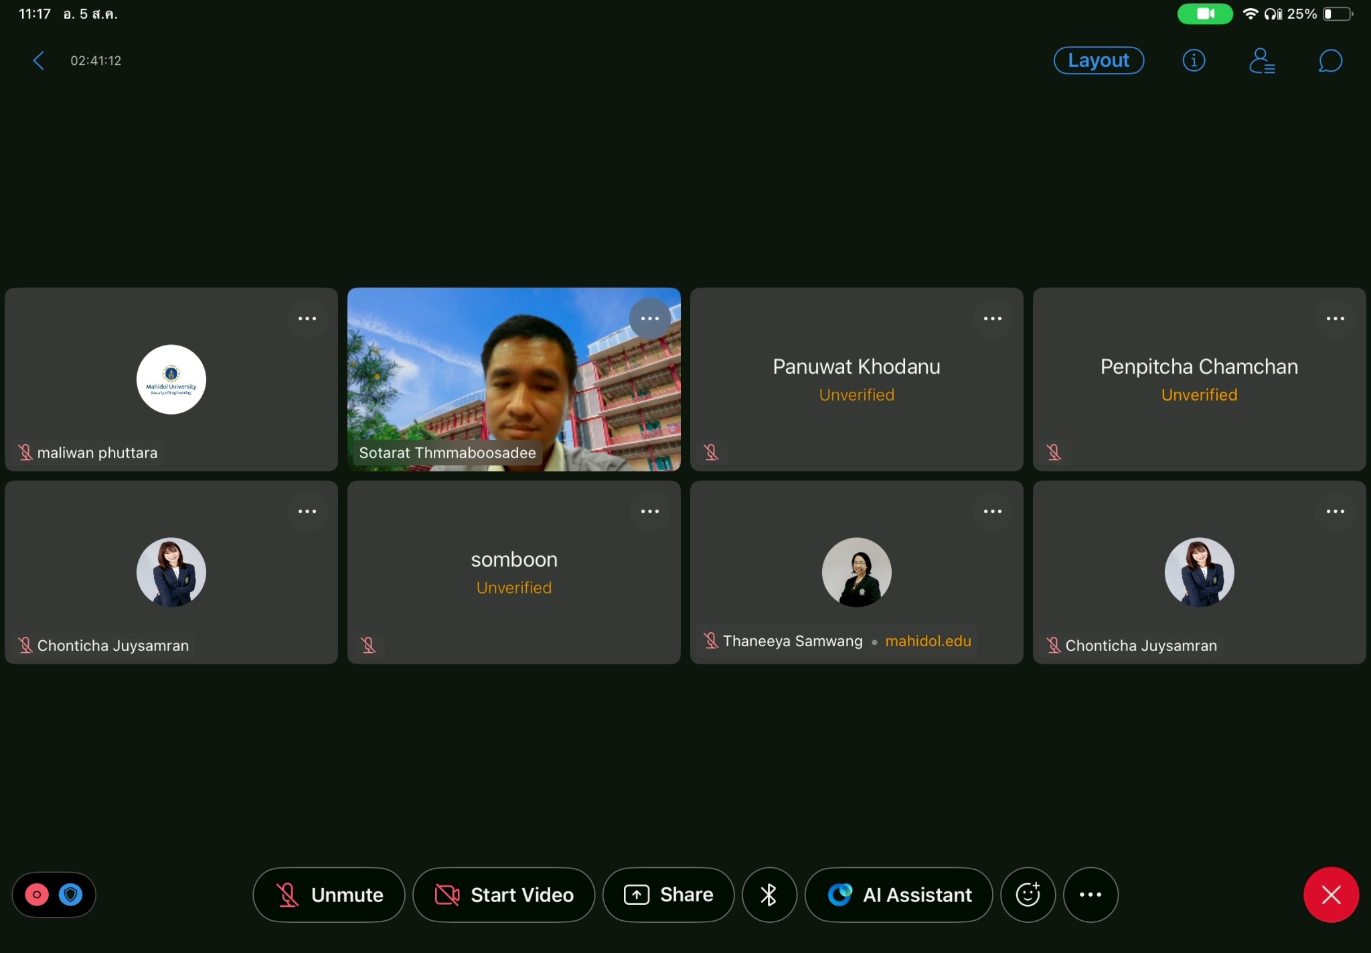Open the Layout menu
This screenshot has height=953, width=1371.
[x=1099, y=61]
